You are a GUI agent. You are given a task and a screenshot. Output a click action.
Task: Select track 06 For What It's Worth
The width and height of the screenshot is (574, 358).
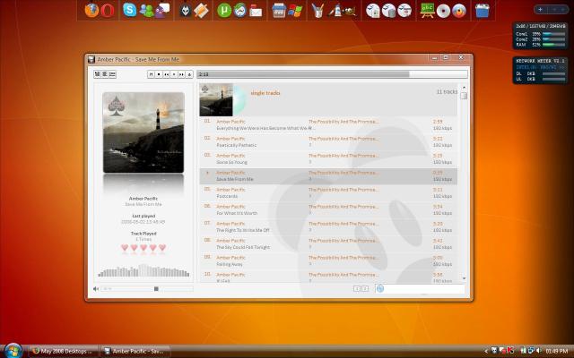(x=328, y=209)
